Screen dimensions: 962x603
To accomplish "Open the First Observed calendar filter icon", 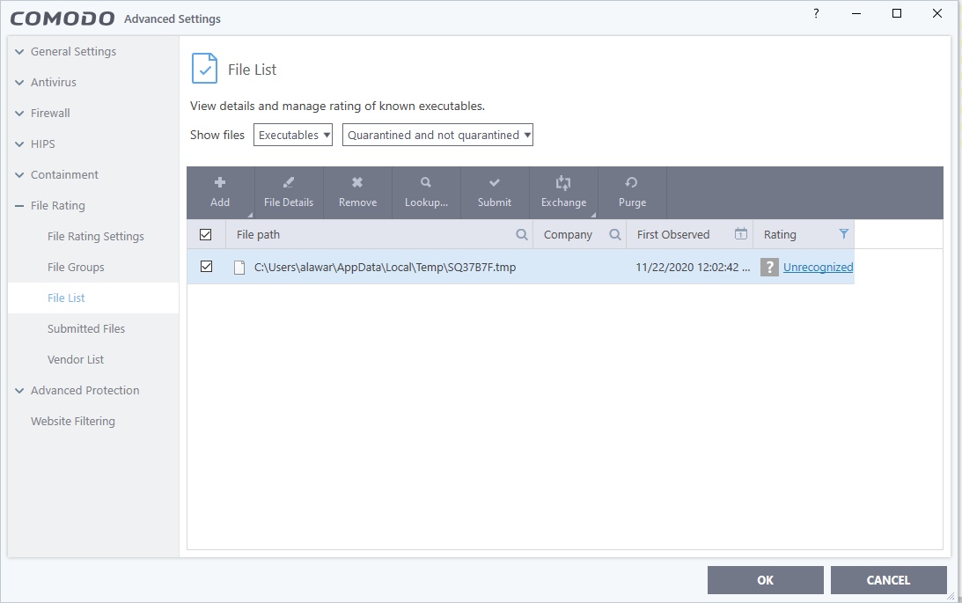I will coord(741,234).
